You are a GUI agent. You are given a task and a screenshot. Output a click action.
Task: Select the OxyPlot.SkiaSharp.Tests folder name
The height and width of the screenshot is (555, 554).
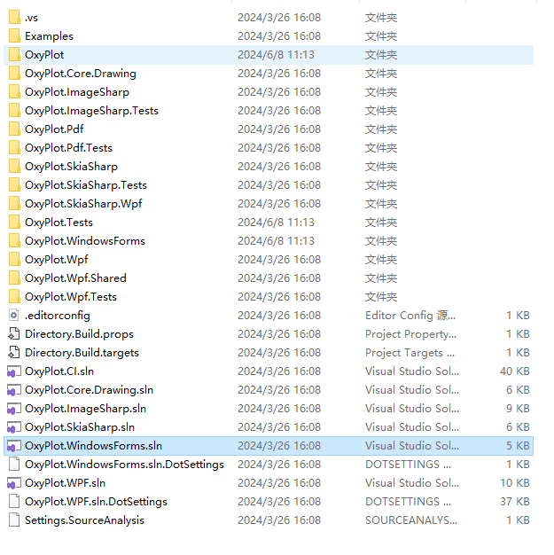pos(86,185)
